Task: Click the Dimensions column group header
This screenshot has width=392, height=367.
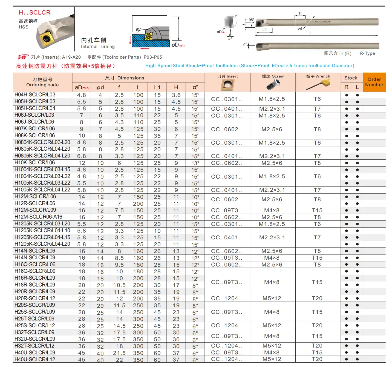Action: click(x=138, y=78)
